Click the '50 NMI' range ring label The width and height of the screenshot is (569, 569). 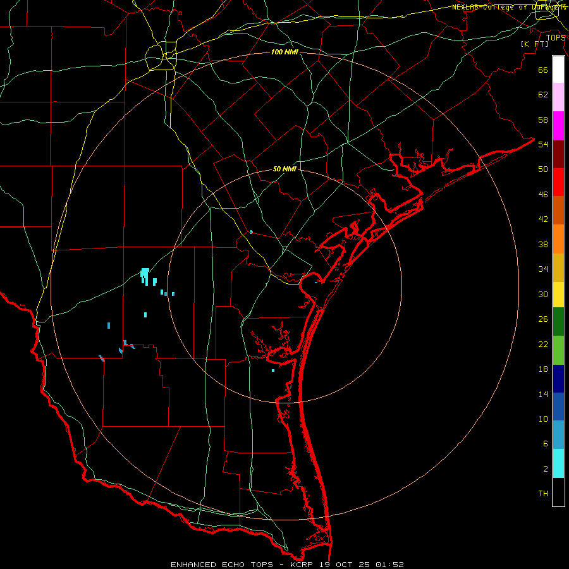284,169
